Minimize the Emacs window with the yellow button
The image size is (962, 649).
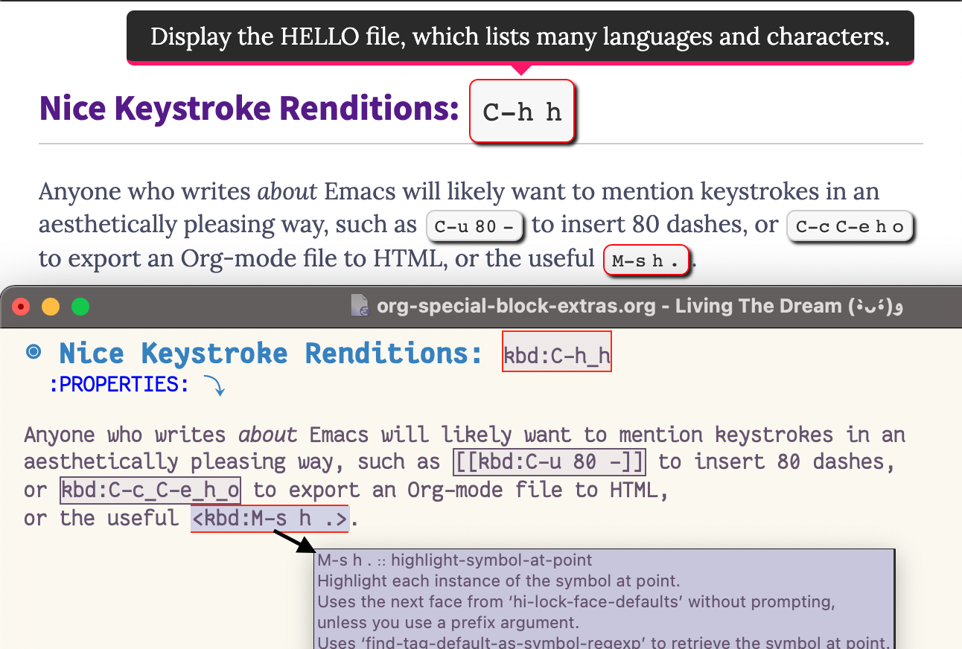coord(51,307)
